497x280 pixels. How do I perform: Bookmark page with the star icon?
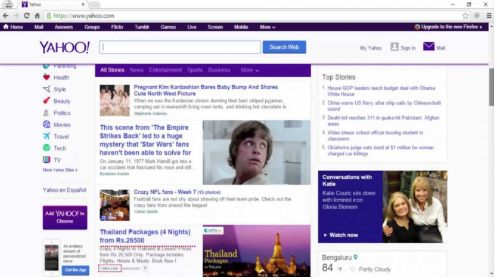coord(465,15)
